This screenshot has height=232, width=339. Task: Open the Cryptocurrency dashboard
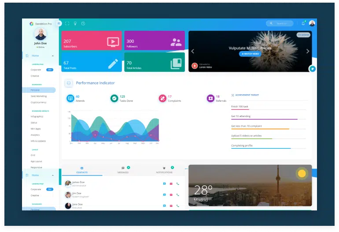(x=38, y=102)
